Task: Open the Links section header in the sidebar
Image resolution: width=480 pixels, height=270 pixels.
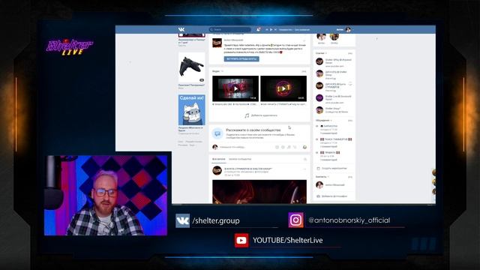Action: pos(321,53)
